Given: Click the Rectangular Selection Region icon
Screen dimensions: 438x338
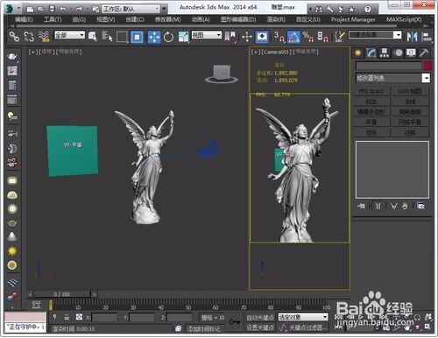Looking at the screenshot, I should pos(122,37).
